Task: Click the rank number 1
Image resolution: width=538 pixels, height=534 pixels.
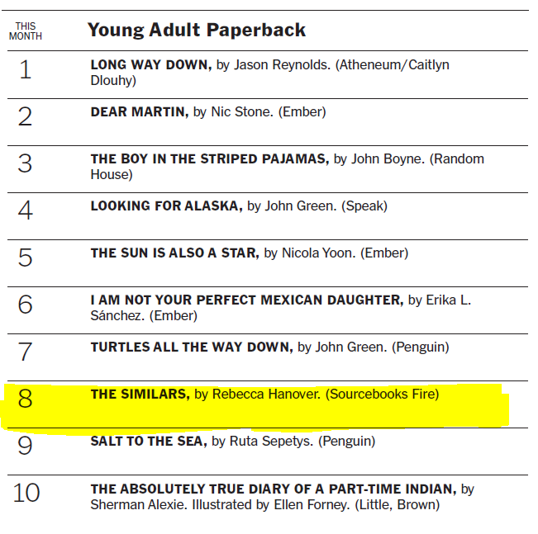Action: tap(26, 69)
